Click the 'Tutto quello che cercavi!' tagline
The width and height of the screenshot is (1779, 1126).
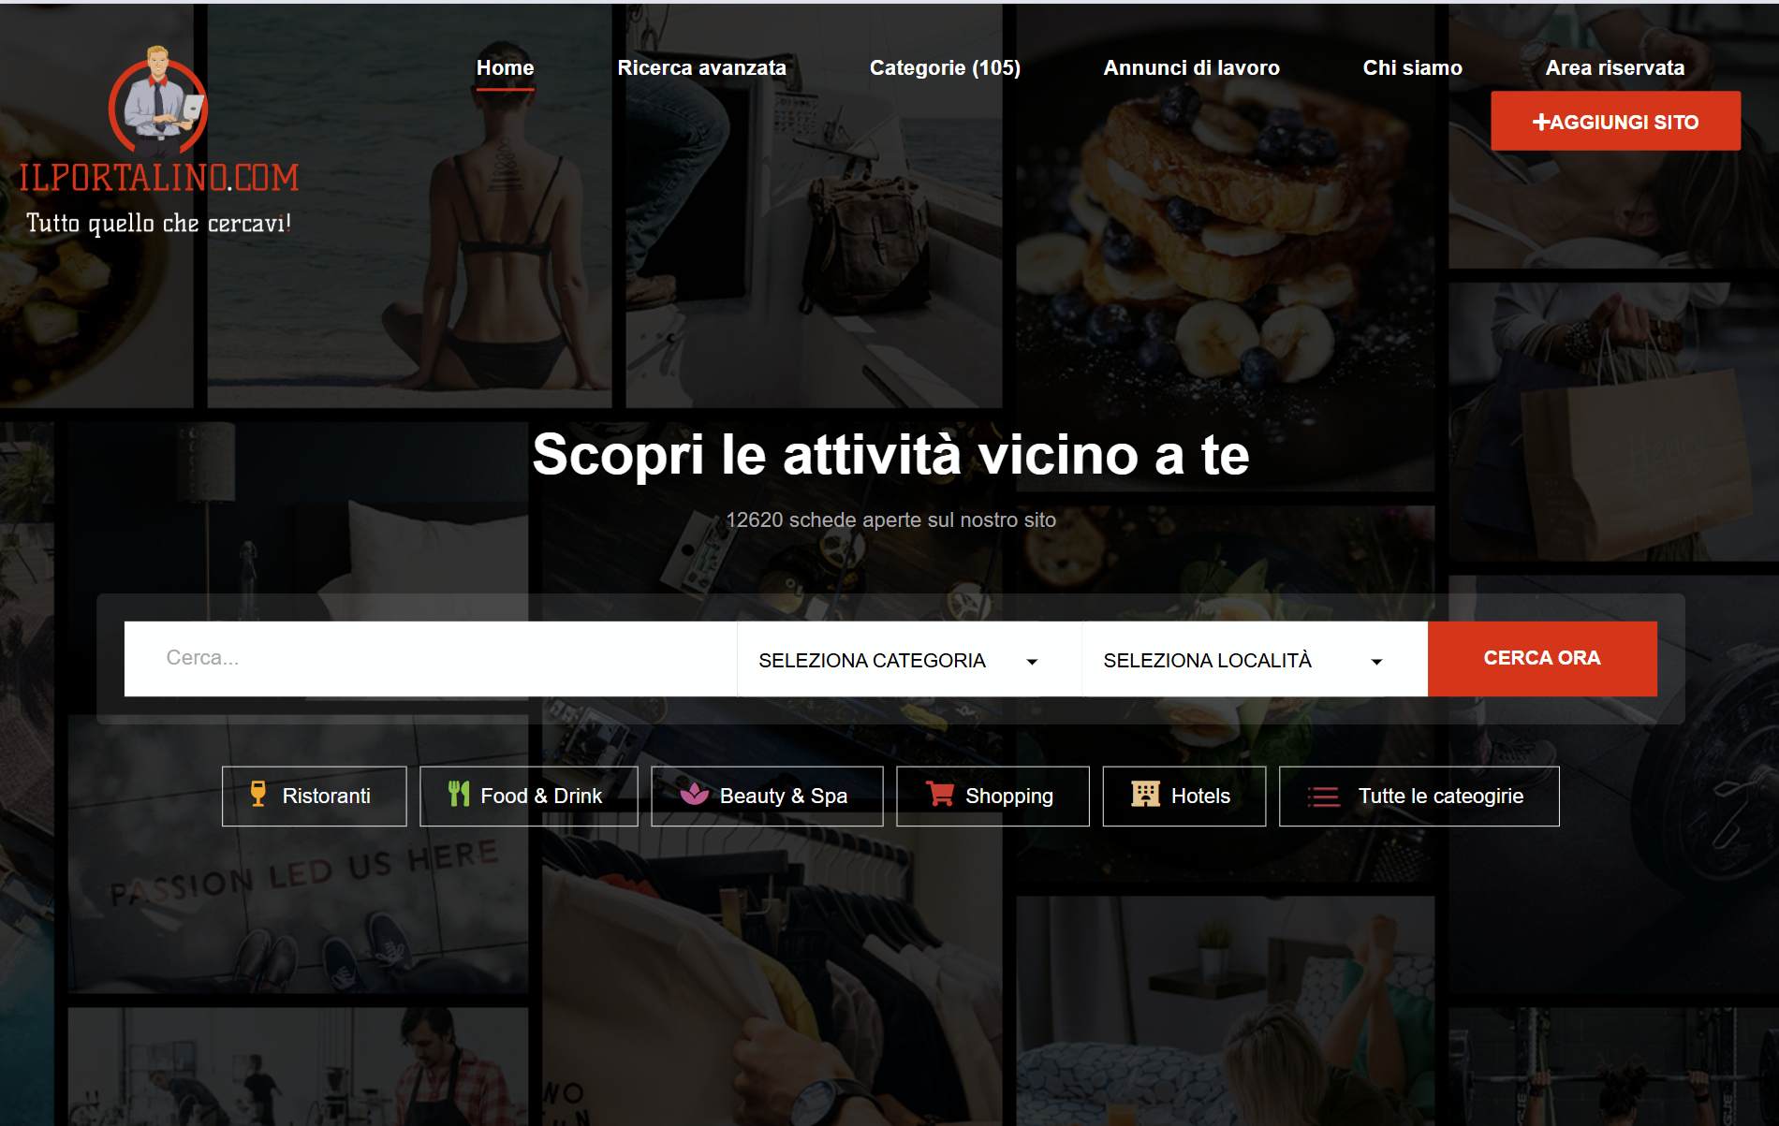[x=158, y=223]
